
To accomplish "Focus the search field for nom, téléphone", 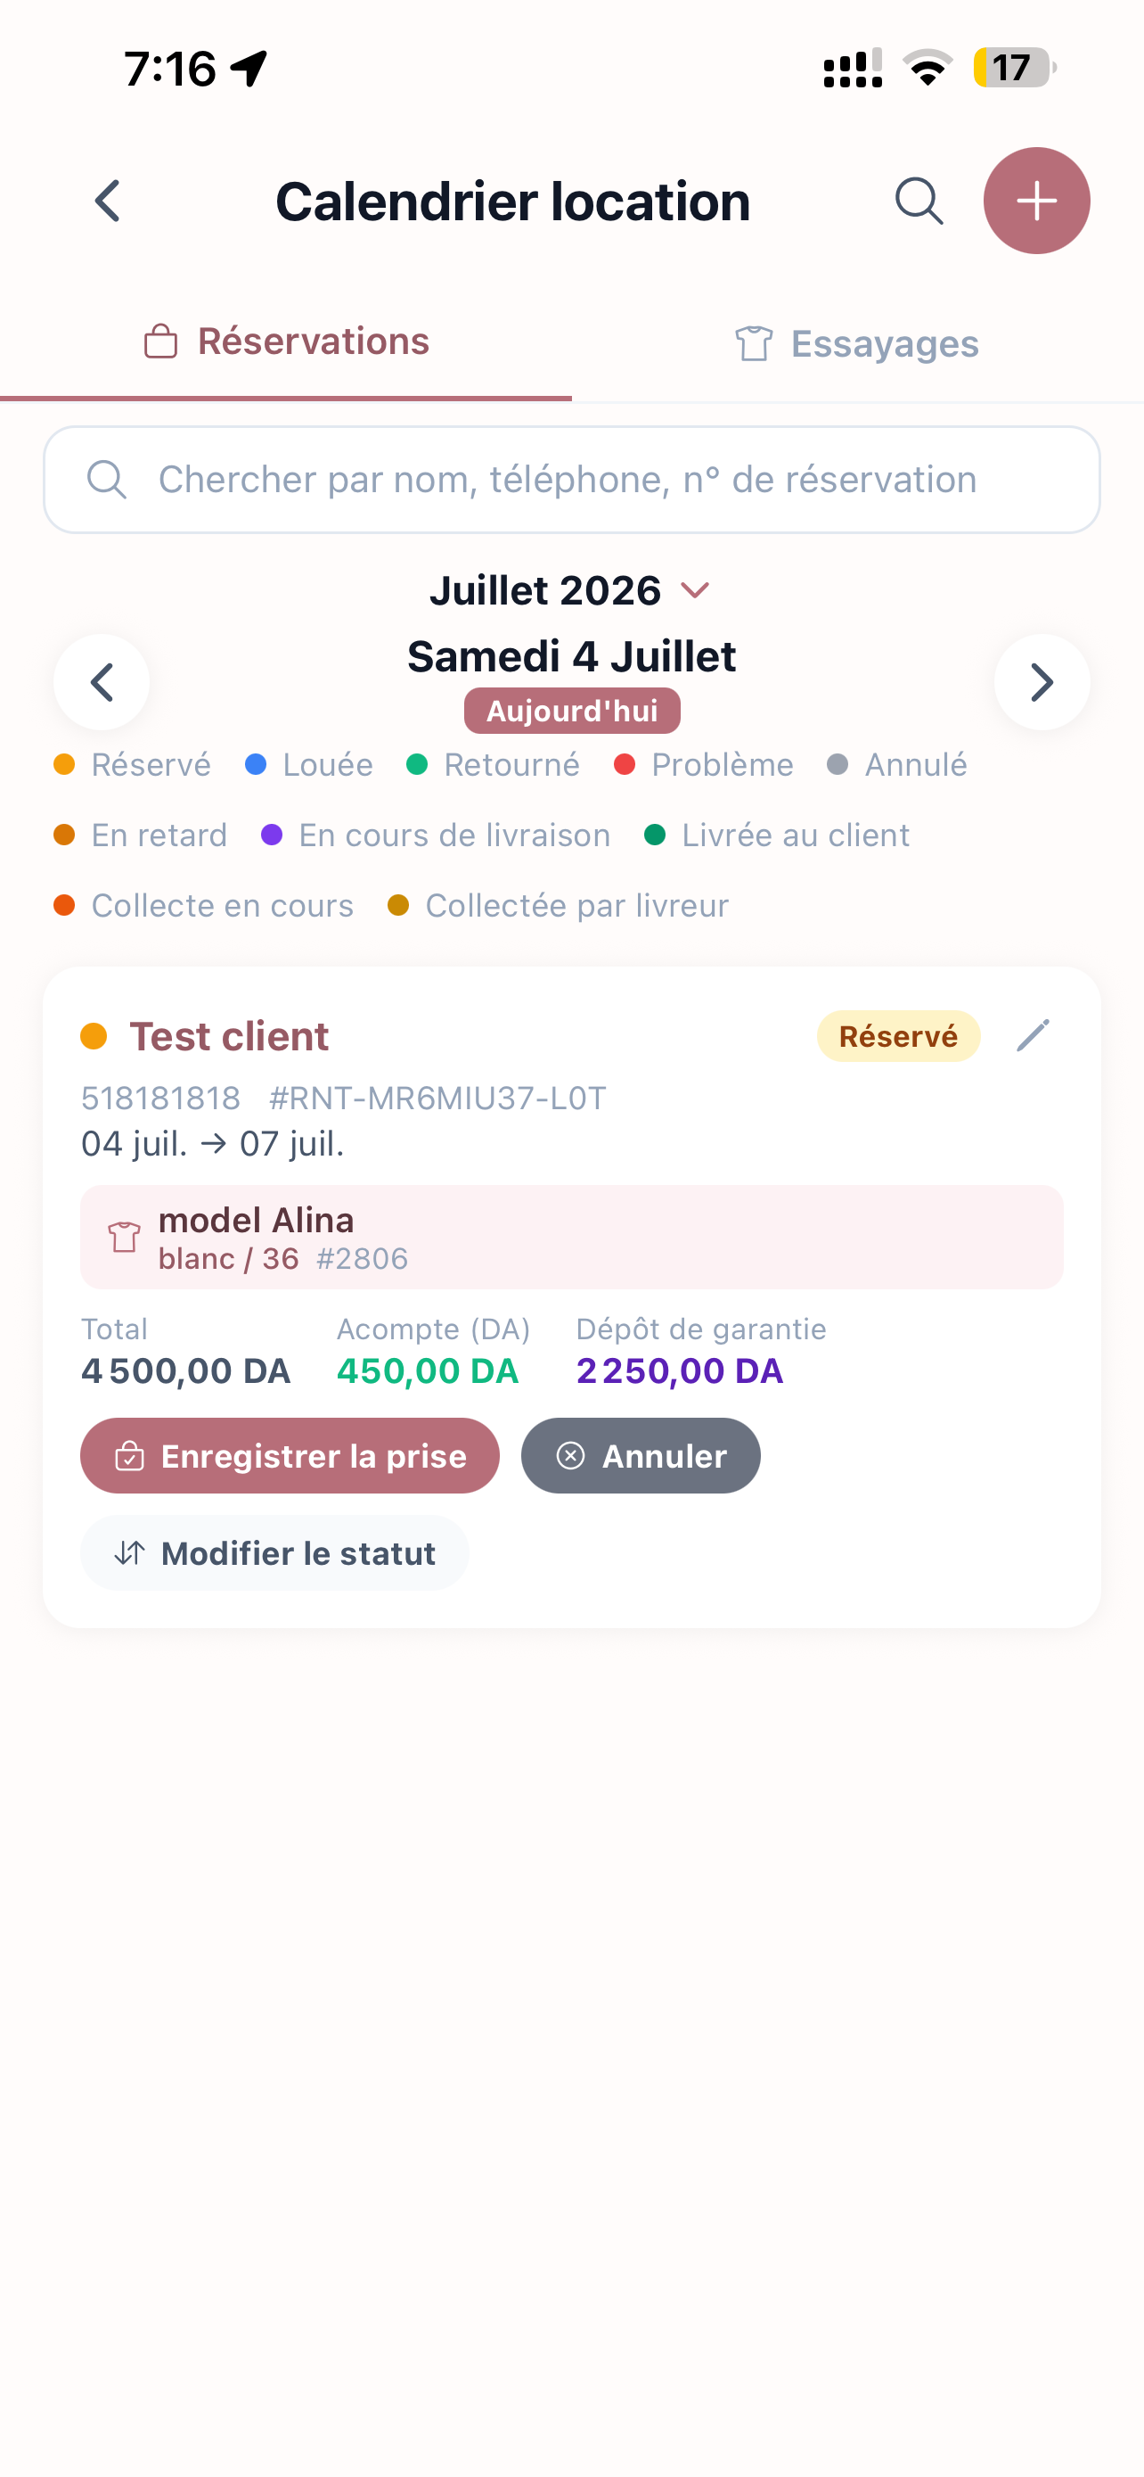I will 571,480.
